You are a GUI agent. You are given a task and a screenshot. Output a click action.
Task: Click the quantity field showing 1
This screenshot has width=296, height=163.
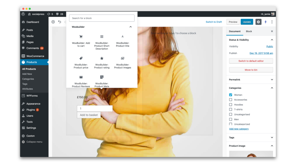tap(95, 108)
